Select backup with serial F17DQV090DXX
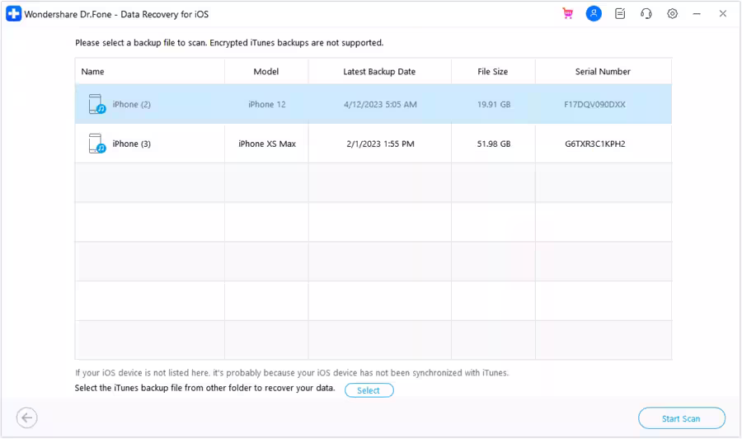The width and height of the screenshot is (742, 439). pyautogui.click(x=594, y=105)
